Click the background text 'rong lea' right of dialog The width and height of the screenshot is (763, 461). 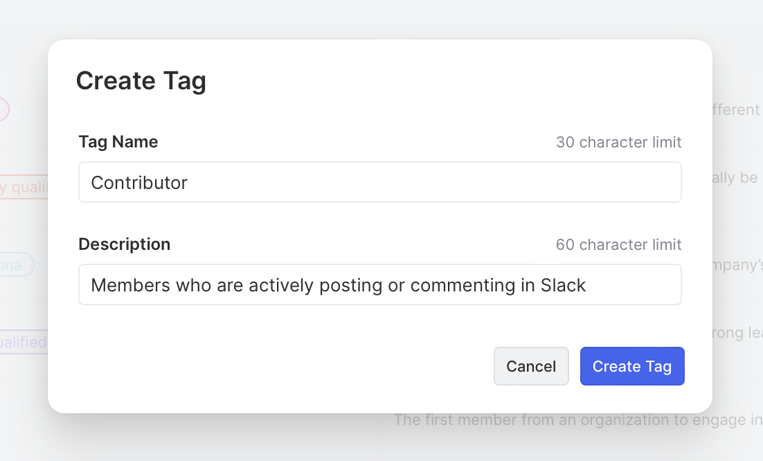pyautogui.click(x=737, y=334)
